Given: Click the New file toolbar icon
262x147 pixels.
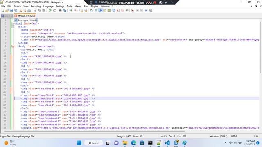Looking at the screenshot, I should [3, 11].
